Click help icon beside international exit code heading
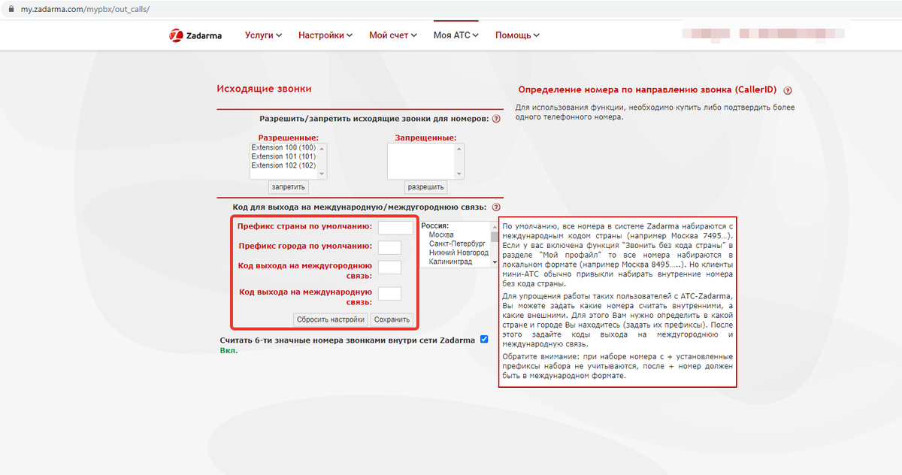The width and height of the screenshot is (902, 475). point(496,207)
